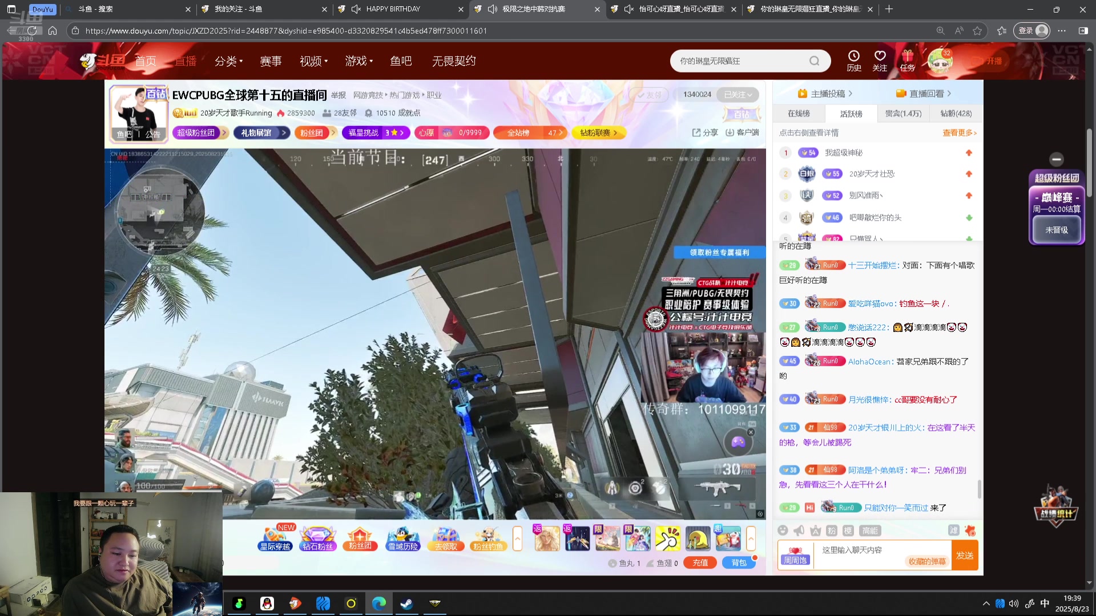This screenshot has width=1096, height=616.
Task: Toggle the 高能 danmaku option
Action: 870,530
